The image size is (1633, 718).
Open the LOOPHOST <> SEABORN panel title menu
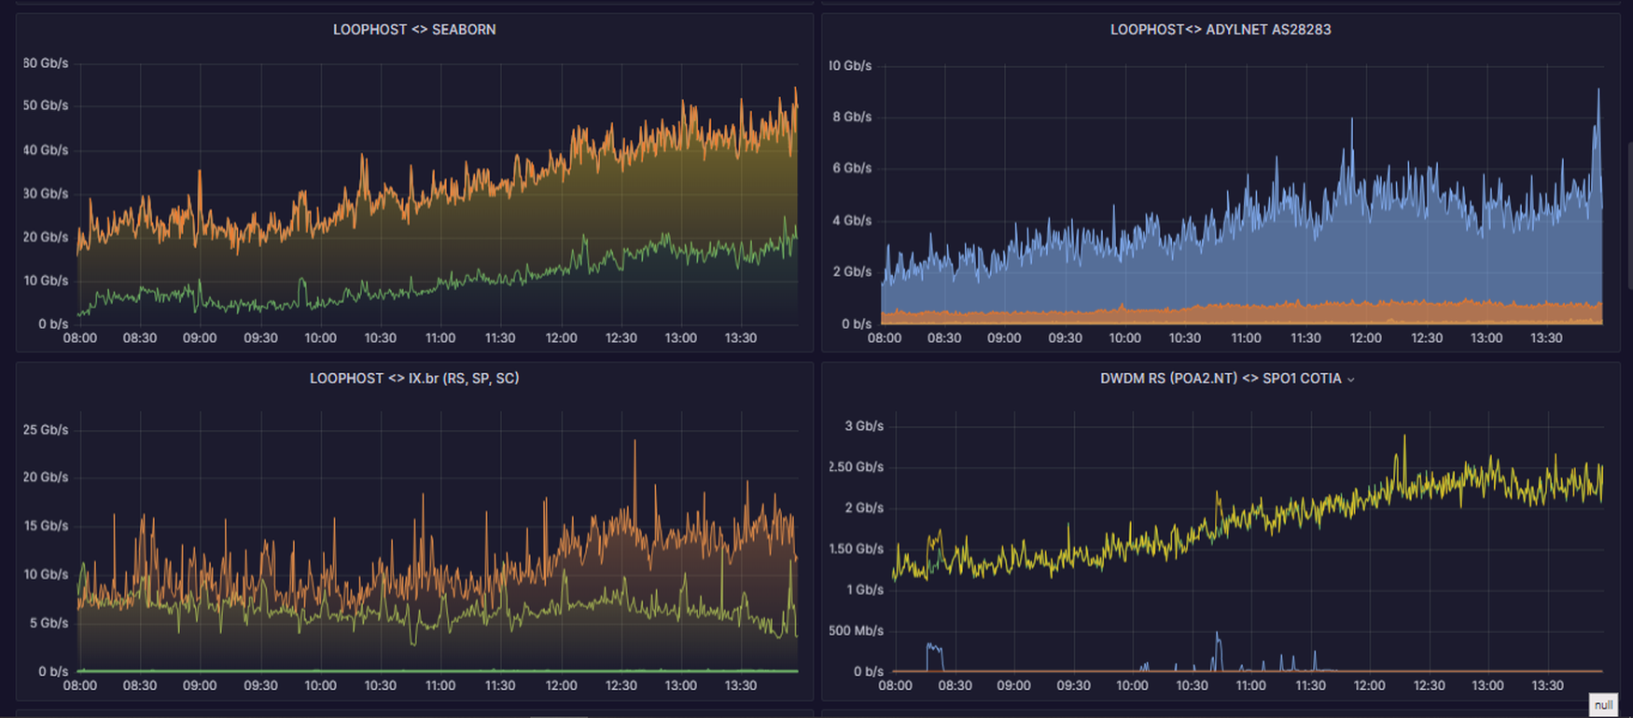pyautogui.click(x=414, y=30)
